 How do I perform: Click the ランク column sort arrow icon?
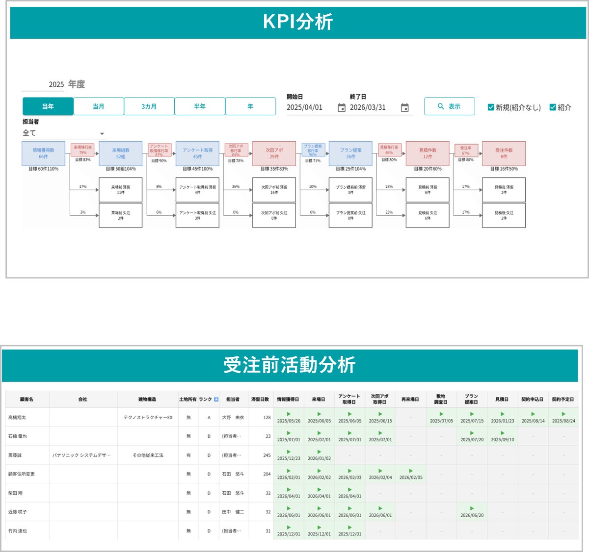216,400
